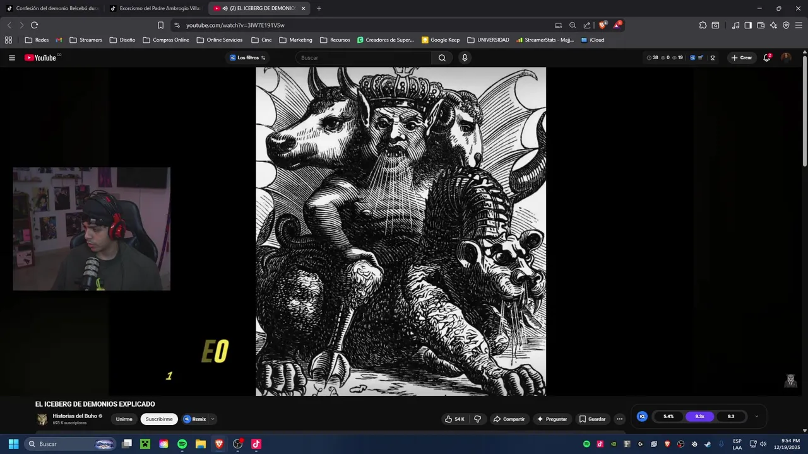Click the Brave Shields lion icon
808x454 pixels.
coord(602,25)
